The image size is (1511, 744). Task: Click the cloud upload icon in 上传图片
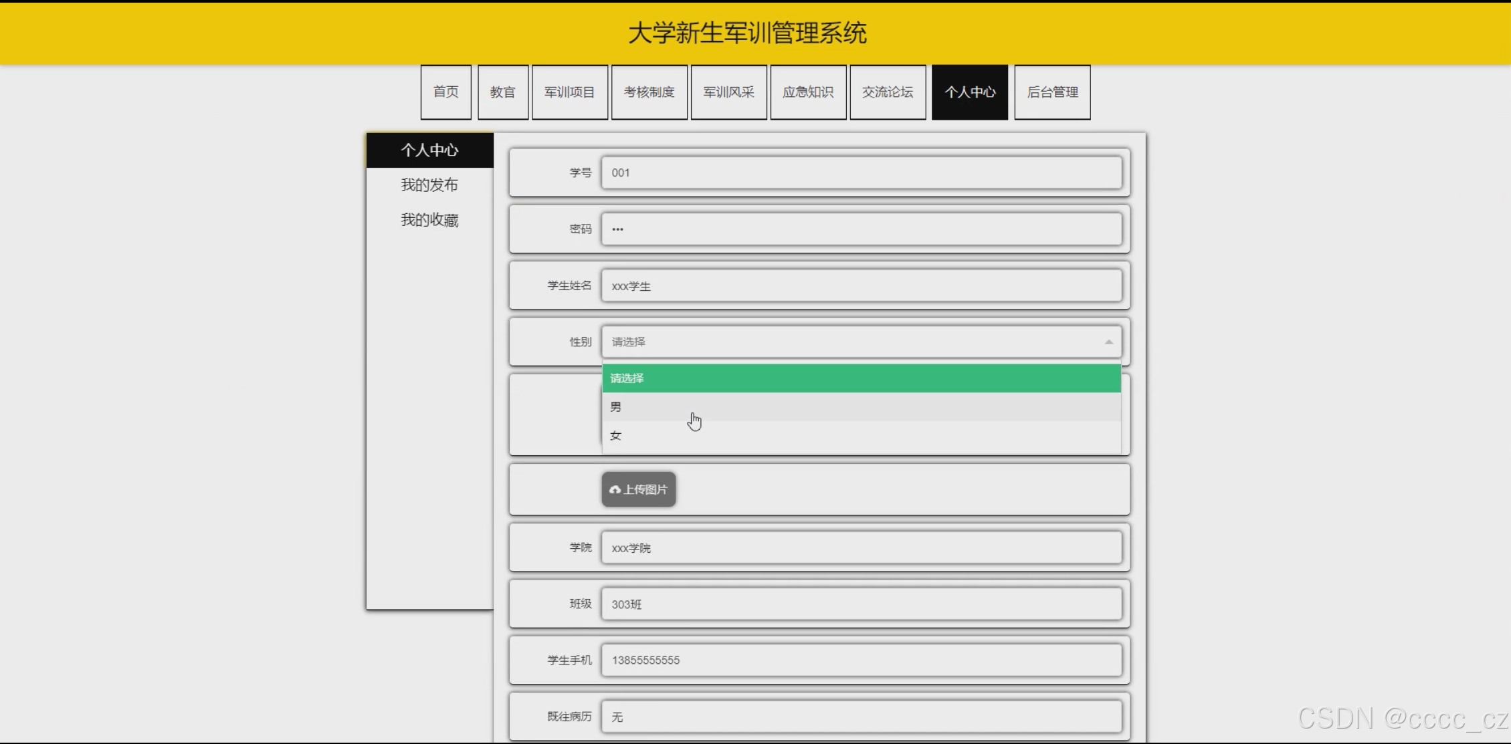coord(615,490)
